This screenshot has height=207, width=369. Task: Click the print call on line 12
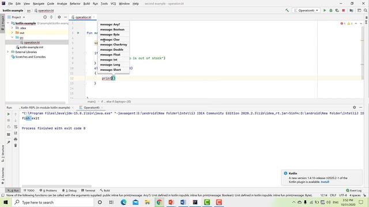[x=107, y=78]
